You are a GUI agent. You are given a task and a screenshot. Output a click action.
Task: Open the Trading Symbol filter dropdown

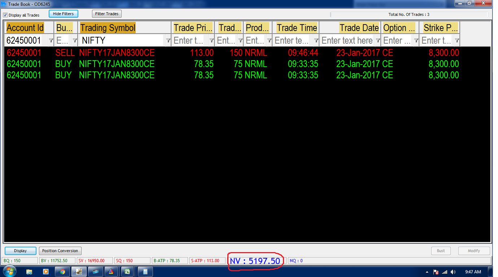[x=168, y=40]
